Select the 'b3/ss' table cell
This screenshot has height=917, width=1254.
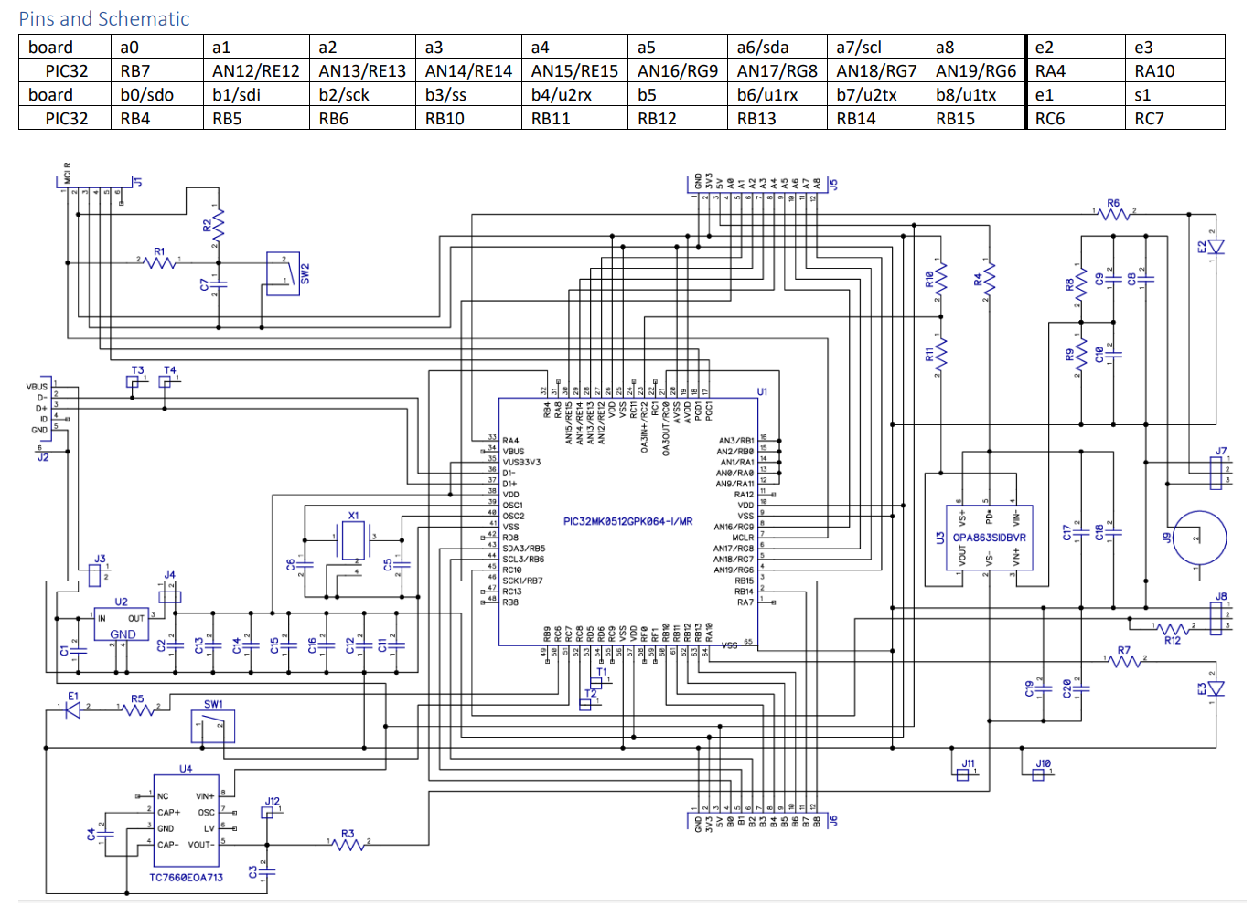[x=468, y=94]
